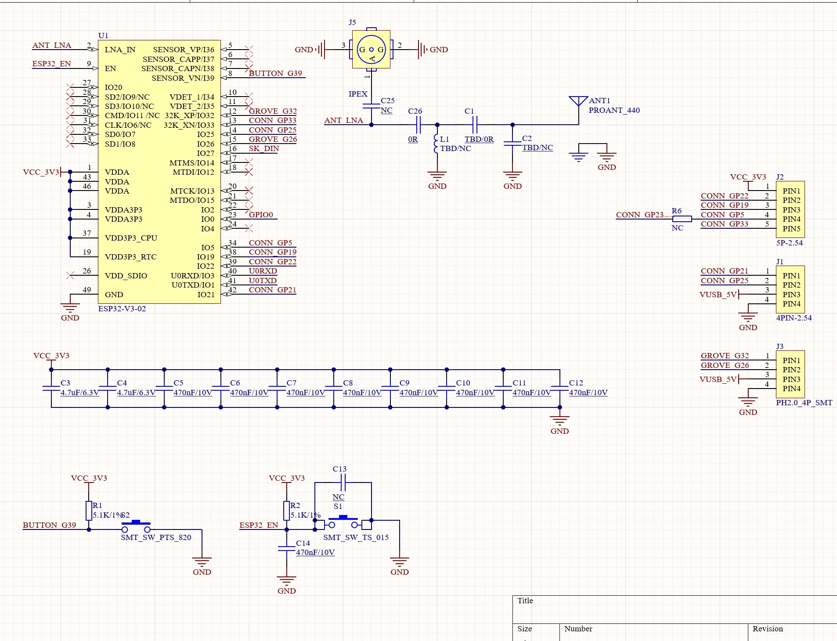Click the GPIO0 net label
Image resolution: width=837 pixels, height=641 pixels.
[261, 215]
